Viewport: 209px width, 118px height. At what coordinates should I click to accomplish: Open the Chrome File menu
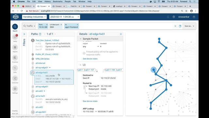[28, 1]
